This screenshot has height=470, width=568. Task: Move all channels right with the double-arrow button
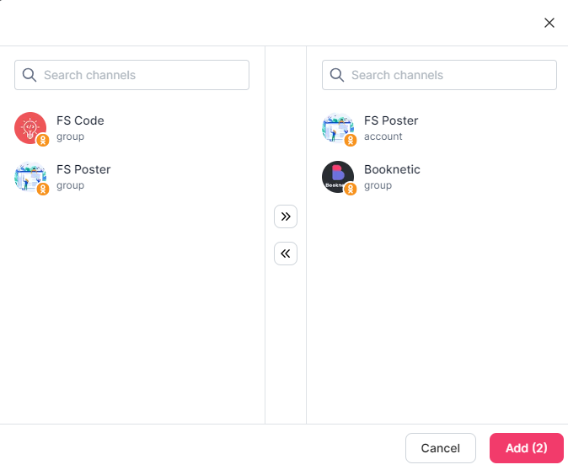[x=286, y=216]
